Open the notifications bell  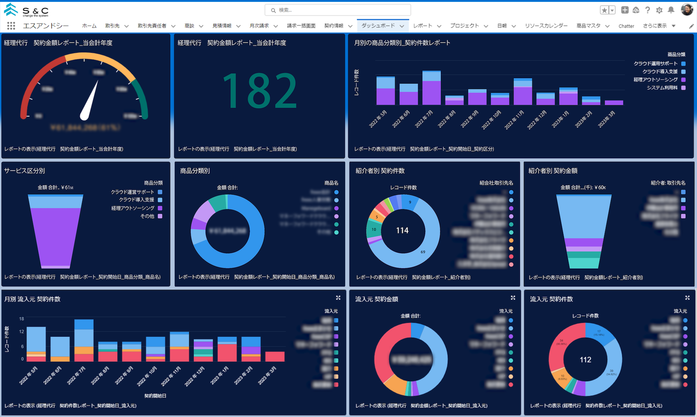coord(671,10)
